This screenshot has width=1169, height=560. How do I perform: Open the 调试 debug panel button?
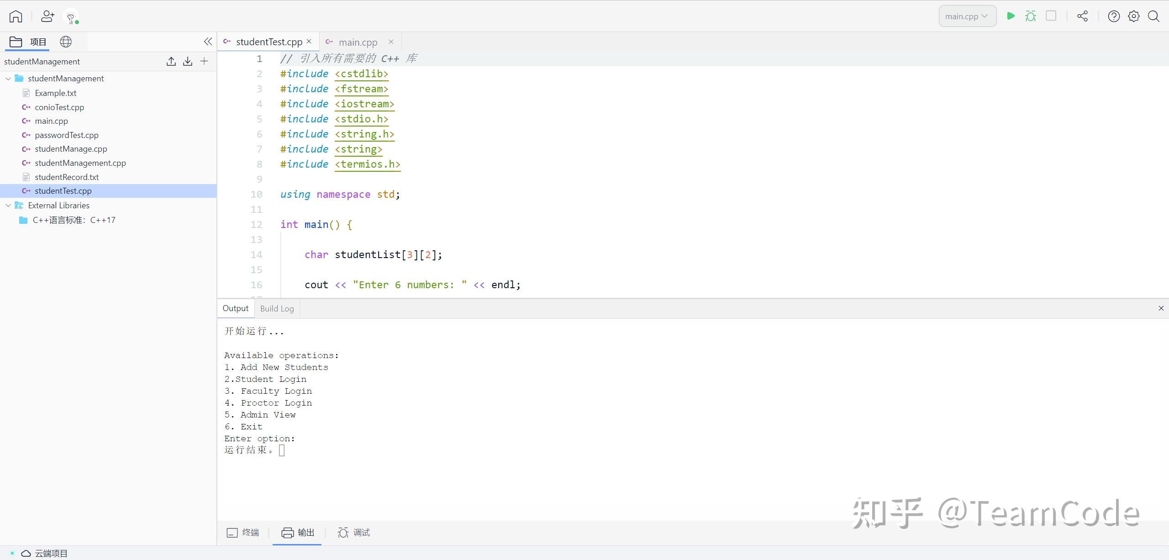click(x=354, y=533)
